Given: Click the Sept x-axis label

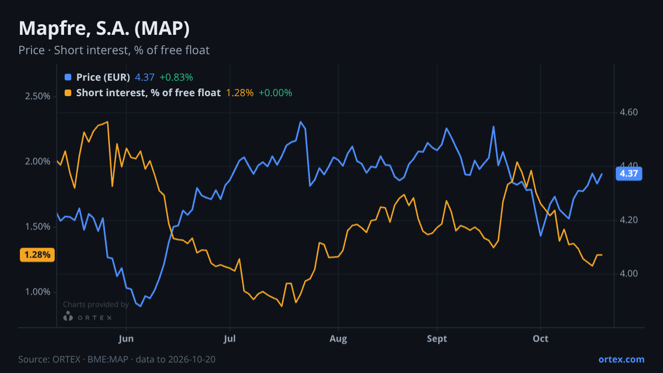Looking at the screenshot, I should 437,338.
